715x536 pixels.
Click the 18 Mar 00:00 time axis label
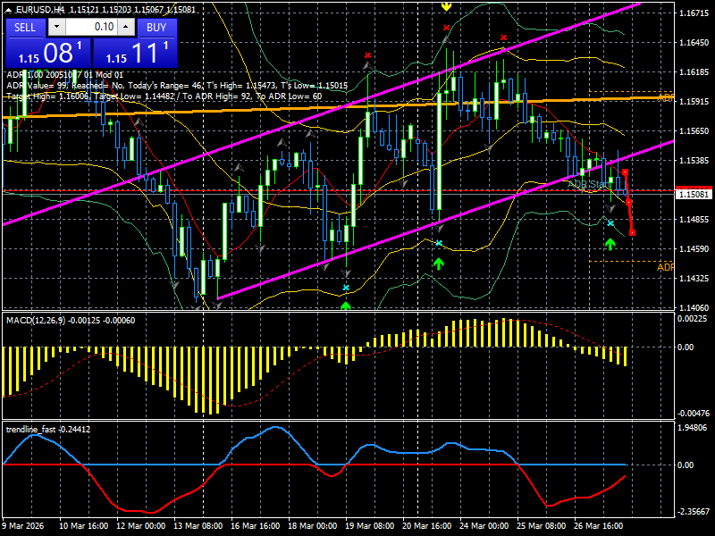(x=312, y=525)
